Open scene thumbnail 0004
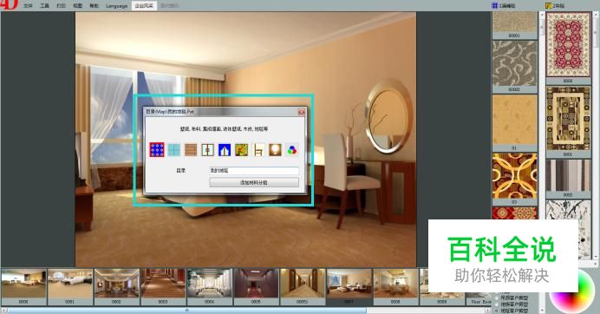This screenshot has width=600, height=314. click(210, 286)
